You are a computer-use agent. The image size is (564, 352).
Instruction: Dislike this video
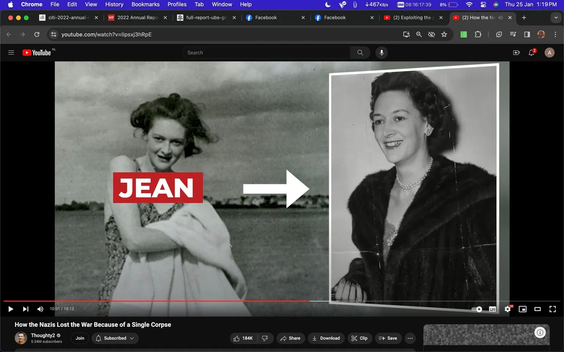click(x=265, y=338)
